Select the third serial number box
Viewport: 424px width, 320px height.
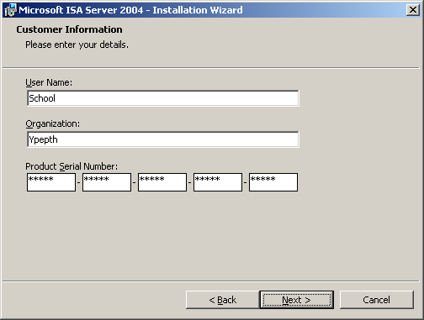point(162,182)
